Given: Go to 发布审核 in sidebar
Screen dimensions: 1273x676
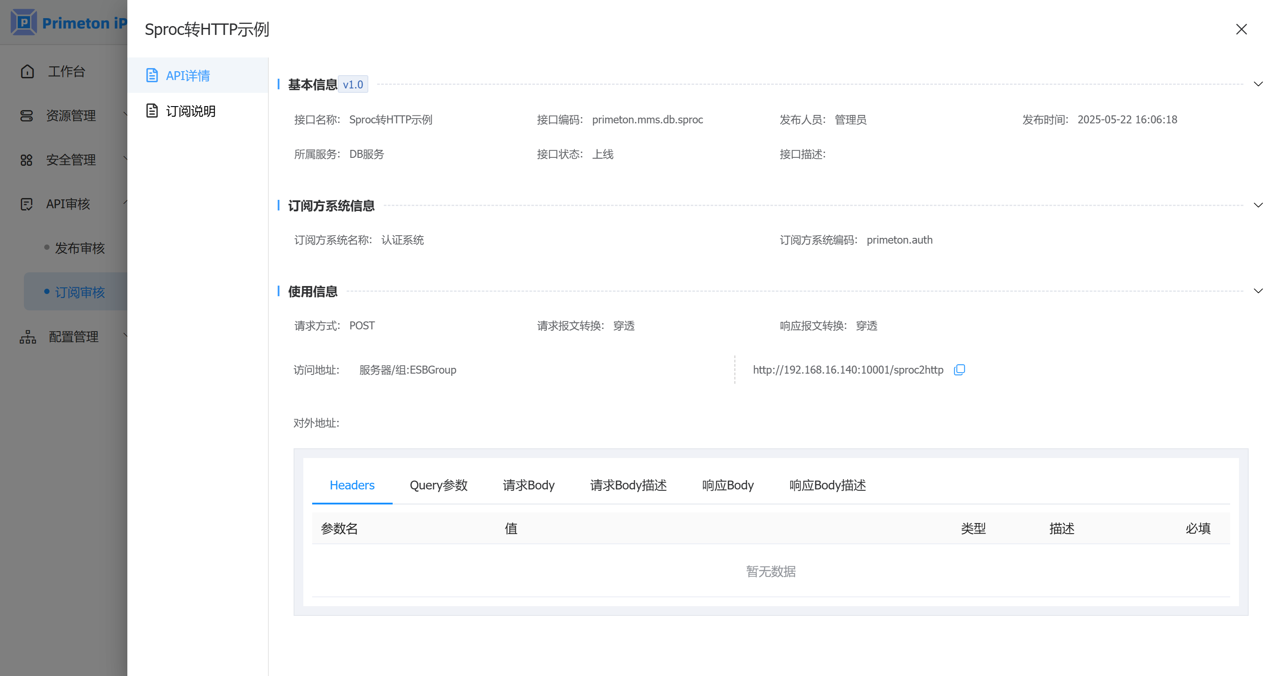Looking at the screenshot, I should tap(80, 248).
